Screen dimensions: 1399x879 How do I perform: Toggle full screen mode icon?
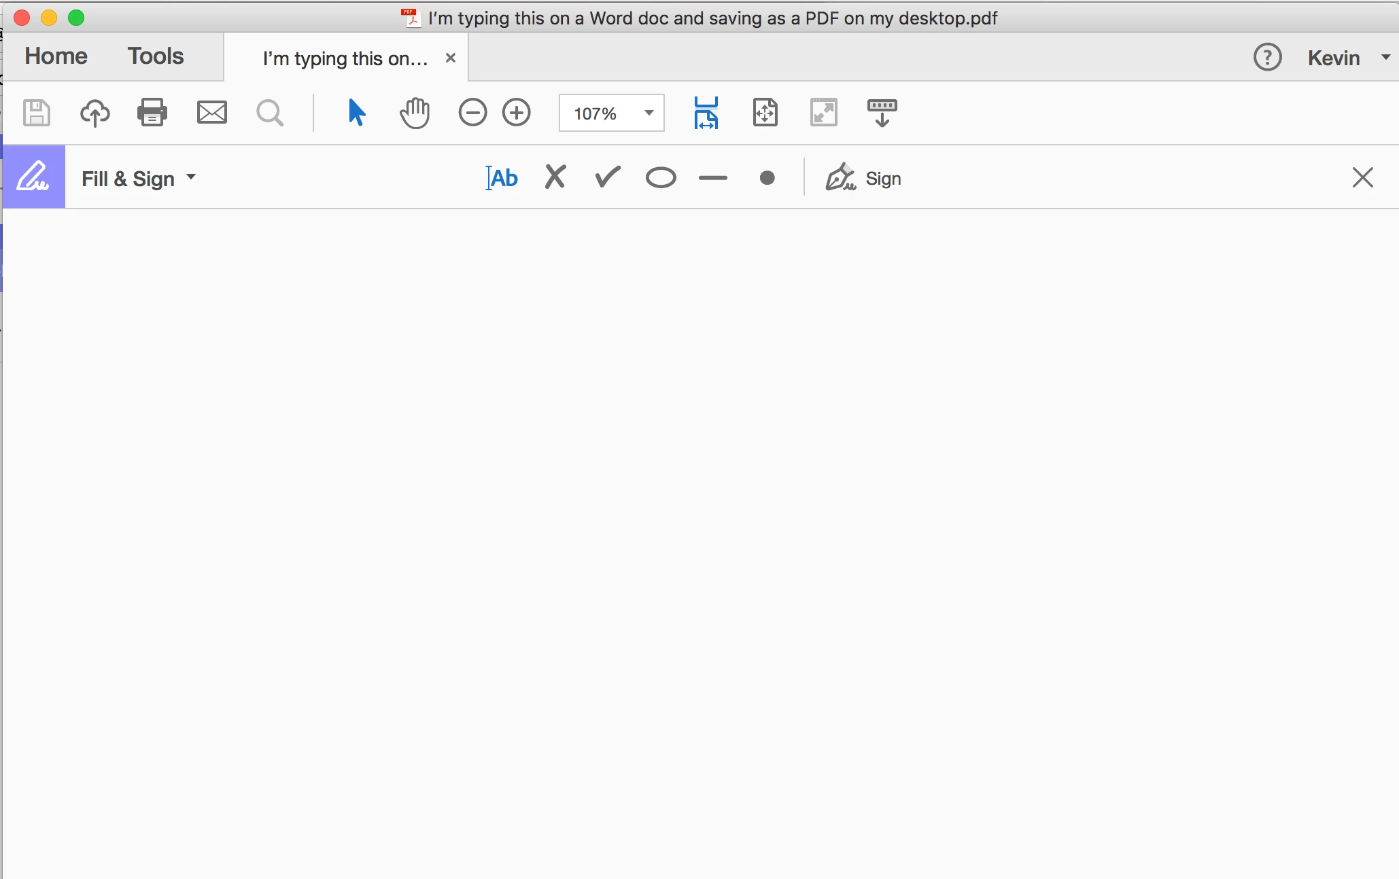(824, 113)
